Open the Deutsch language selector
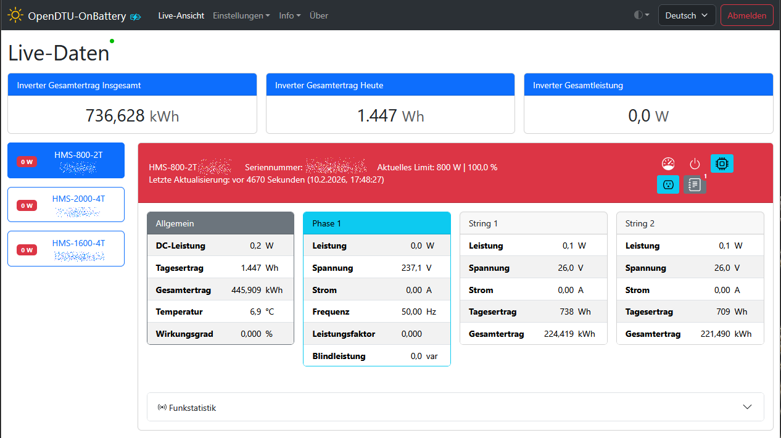781x438 pixels. click(687, 15)
